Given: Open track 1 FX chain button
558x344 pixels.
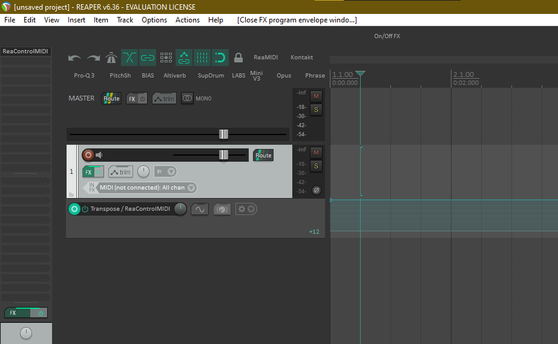Looking at the screenshot, I should [88, 172].
